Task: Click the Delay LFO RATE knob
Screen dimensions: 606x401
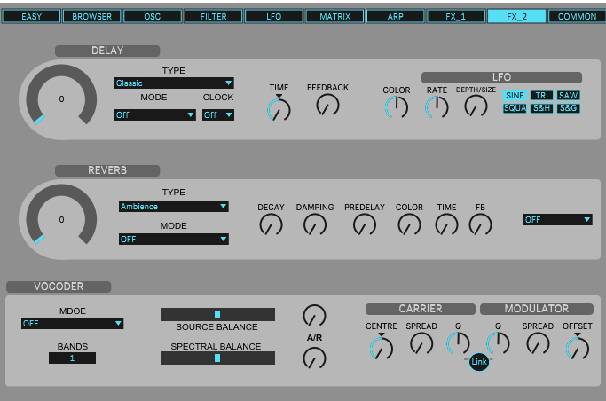Action: [x=437, y=107]
